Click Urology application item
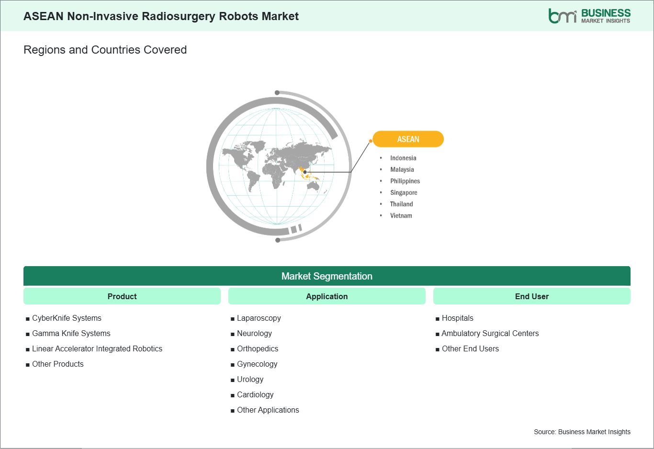 coord(250,379)
